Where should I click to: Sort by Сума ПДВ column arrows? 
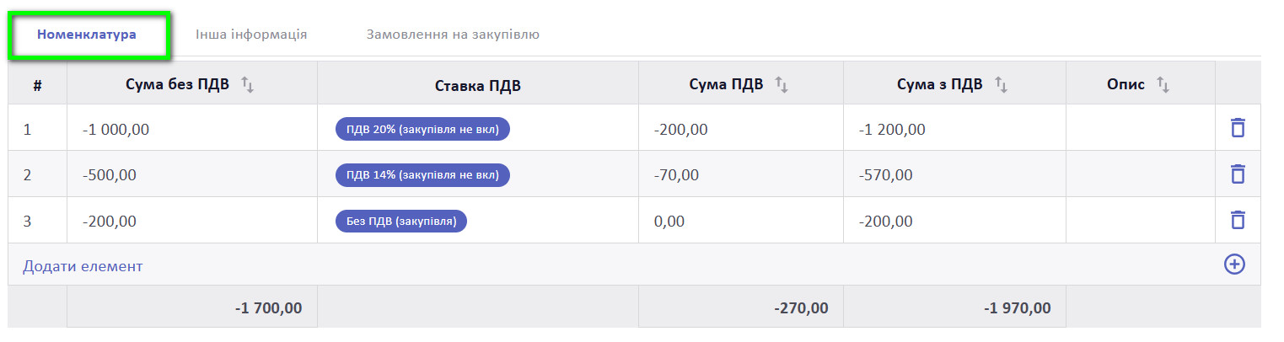[781, 84]
